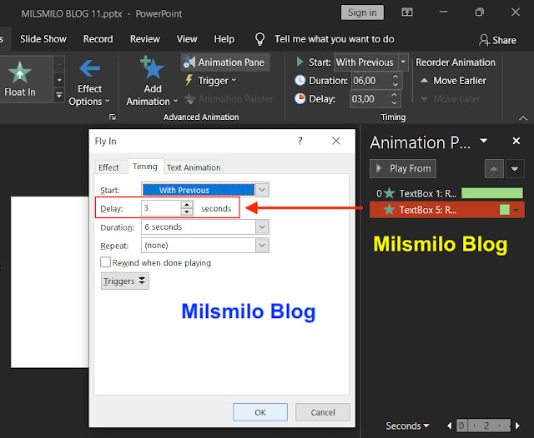This screenshot has height=438, width=534.
Task: Switch to the Effect tab
Action: tap(108, 167)
